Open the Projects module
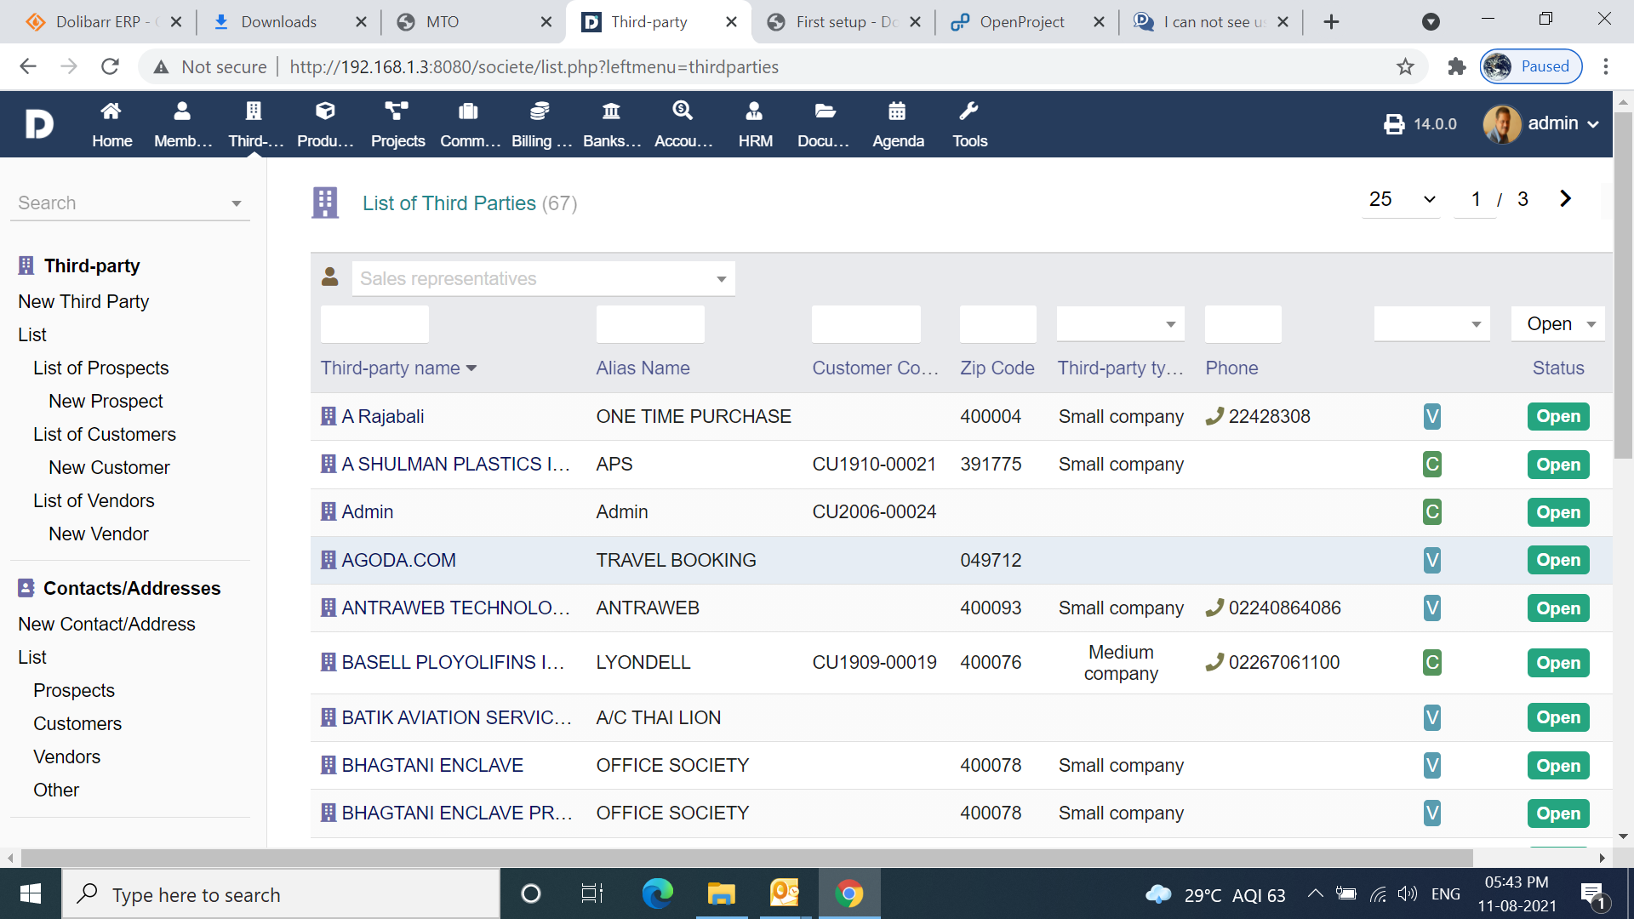The image size is (1634, 919). click(x=397, y=124)
